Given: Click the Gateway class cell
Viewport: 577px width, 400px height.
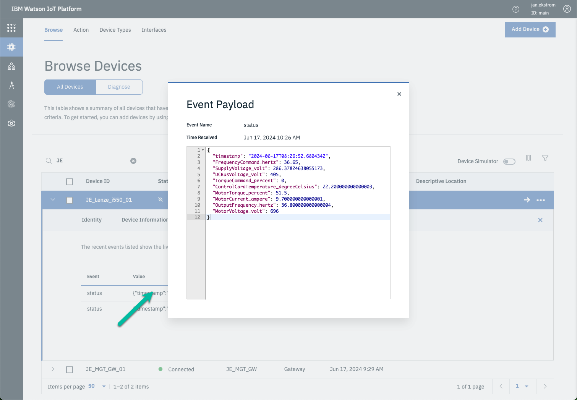Looking at the screenshot, I should pyautogui.click(x=295, y=369).
